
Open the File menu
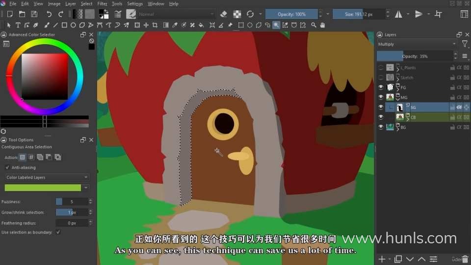[13, 3]
